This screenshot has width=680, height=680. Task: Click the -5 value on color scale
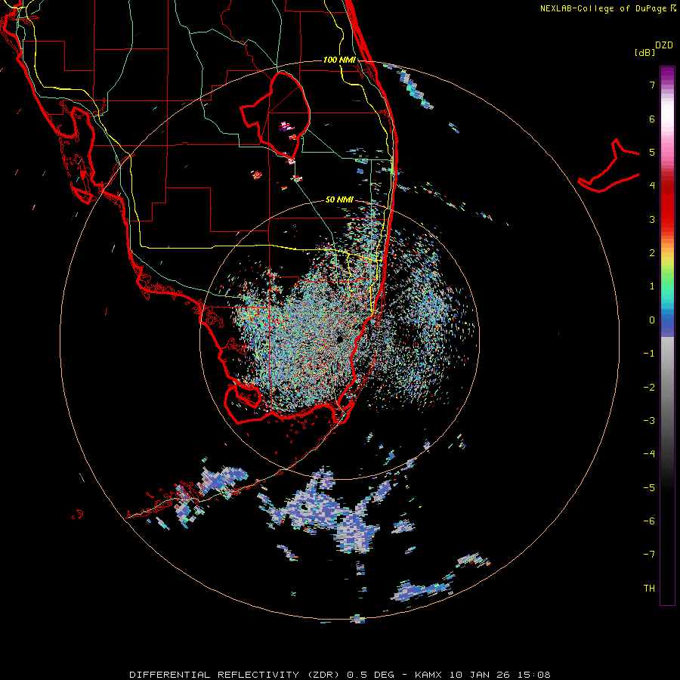(649, 488)
